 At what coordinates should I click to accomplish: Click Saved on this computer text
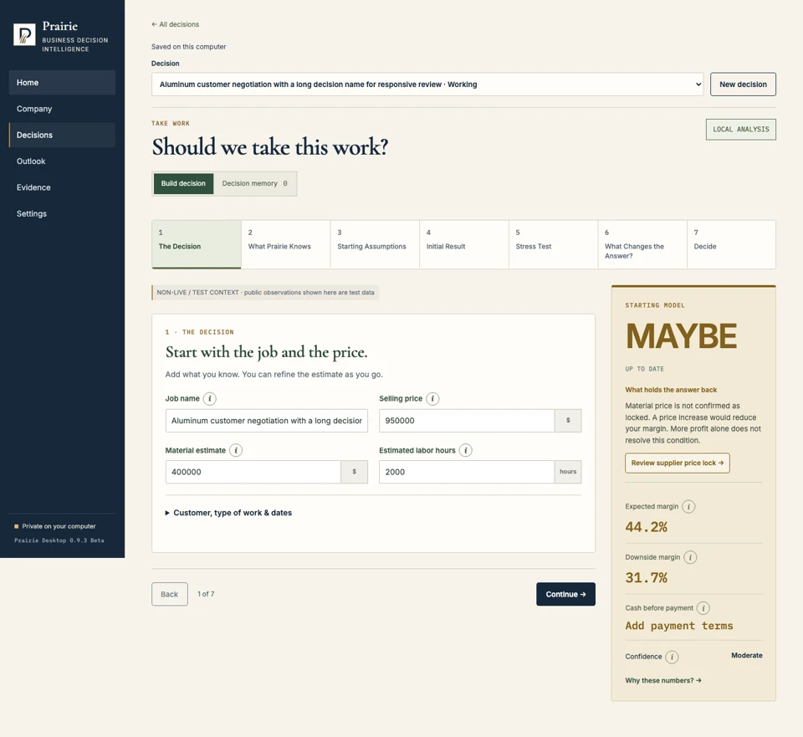[188, 47]
